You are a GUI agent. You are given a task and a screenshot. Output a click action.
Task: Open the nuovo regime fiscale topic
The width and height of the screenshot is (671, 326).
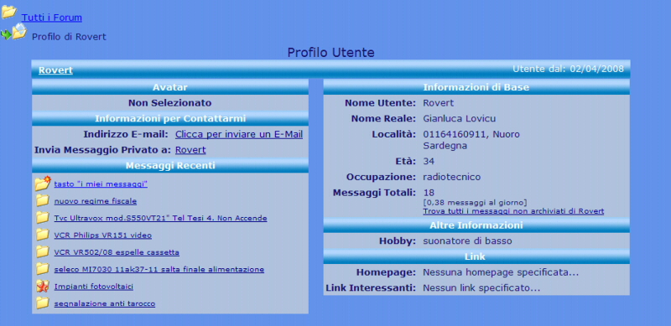pos(96,201)
